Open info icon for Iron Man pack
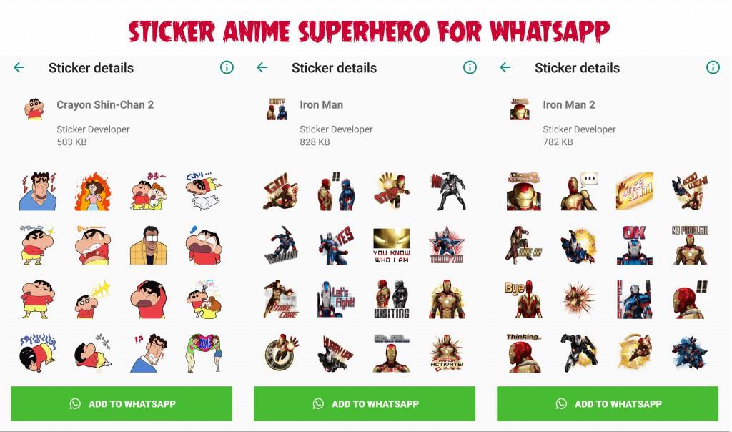The image size is (732, 432). (470, 68)
